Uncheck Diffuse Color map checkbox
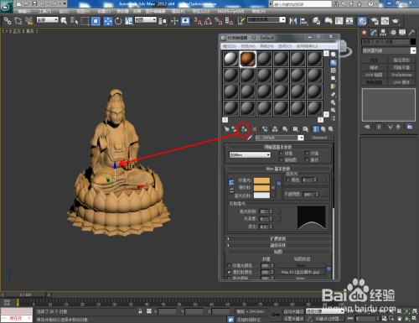419x323 pixels. [x=229, y=272]
